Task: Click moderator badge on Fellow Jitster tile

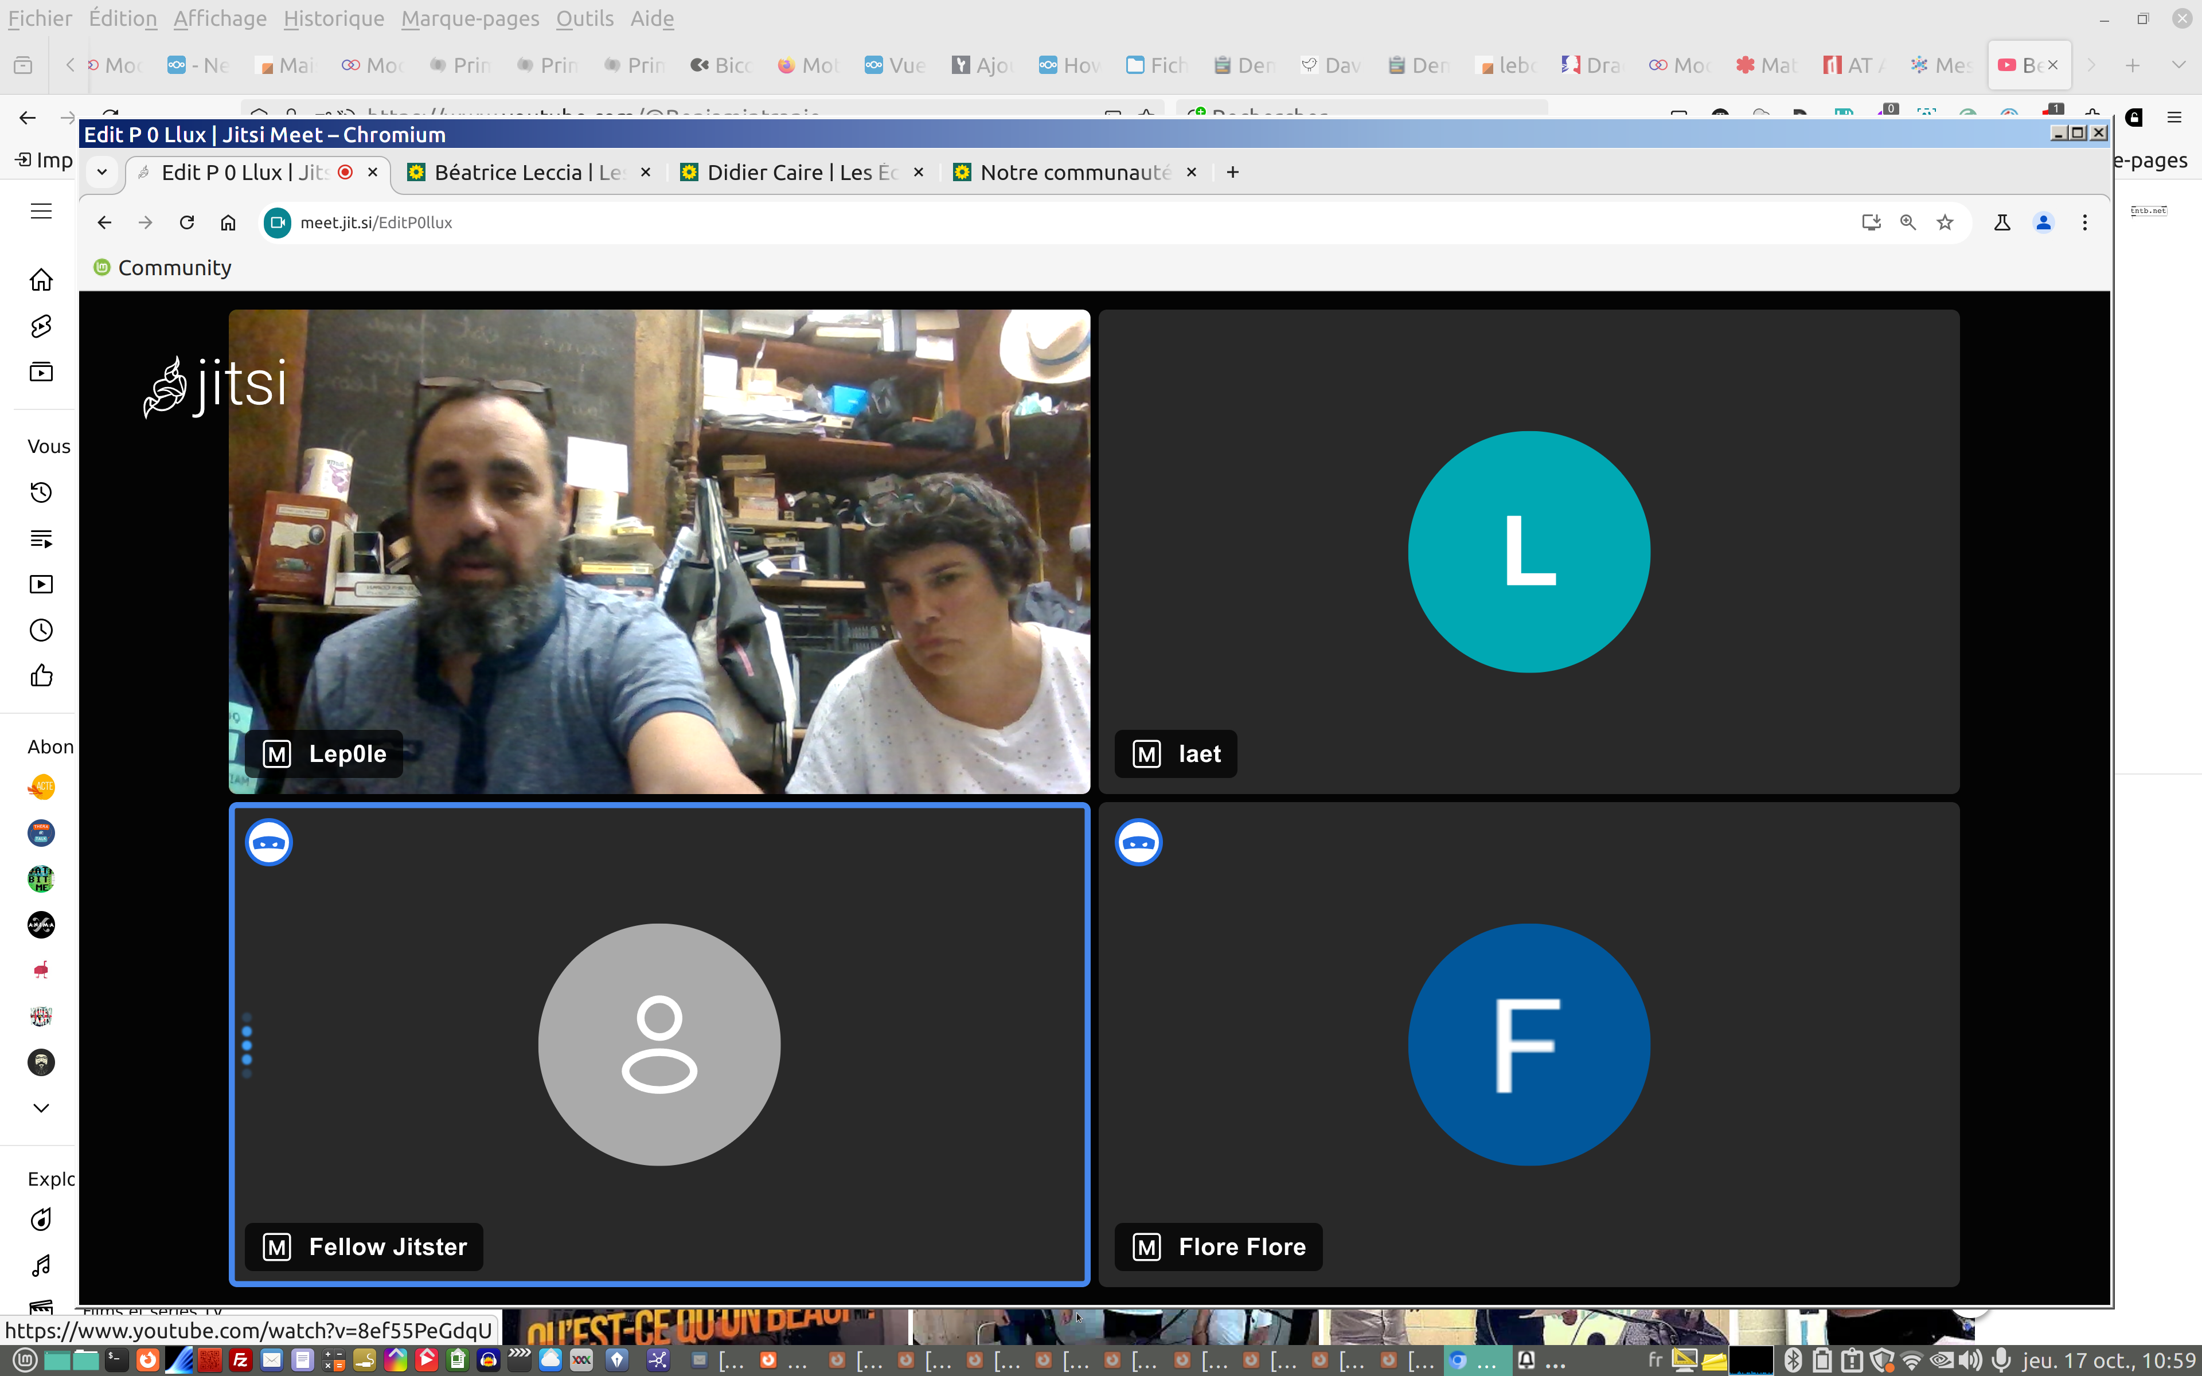Action: click(276, 1247)
